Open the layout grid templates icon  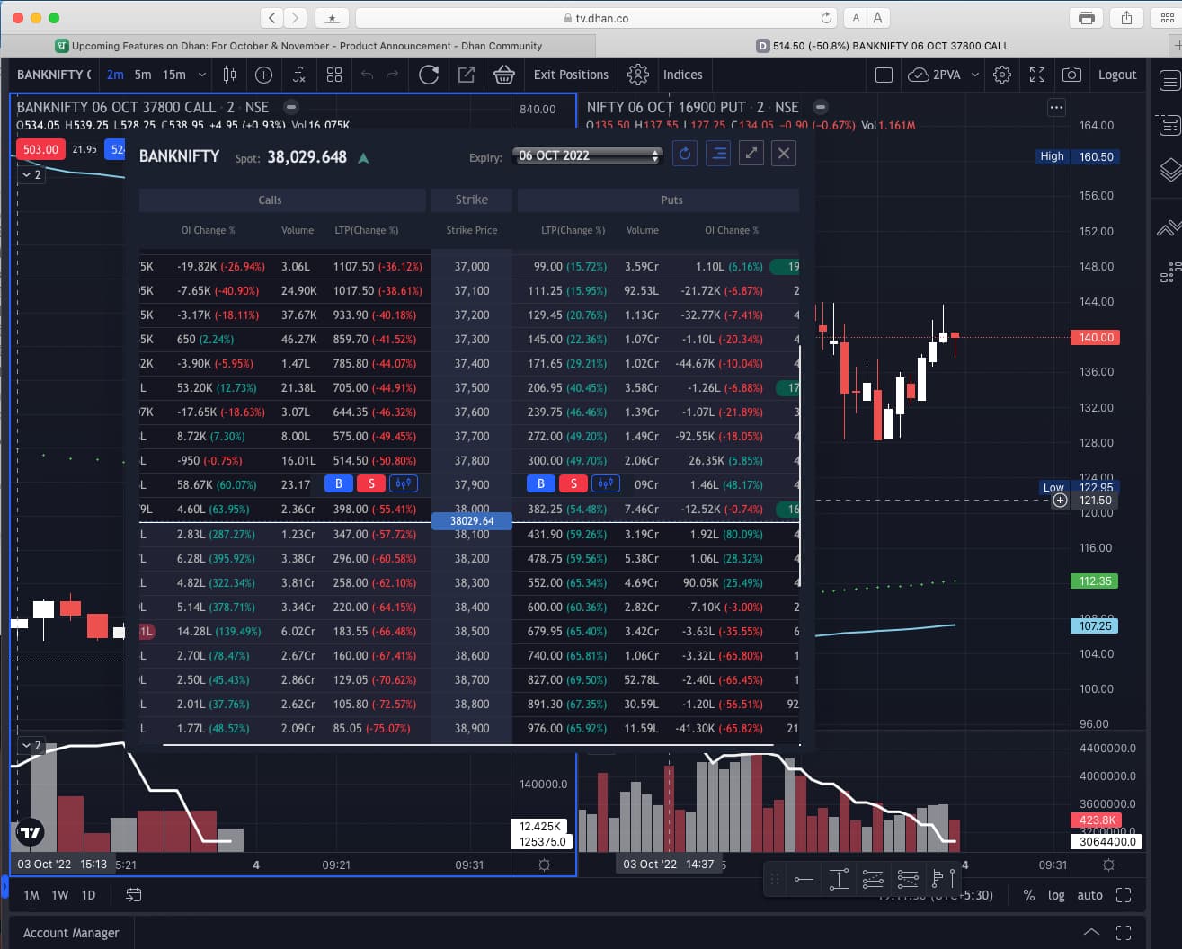334,75
